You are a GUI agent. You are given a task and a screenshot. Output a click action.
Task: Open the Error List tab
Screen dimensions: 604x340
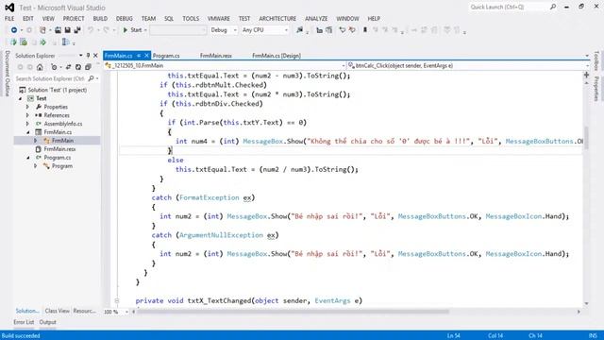pyautogui.click(x=24, y=322)
